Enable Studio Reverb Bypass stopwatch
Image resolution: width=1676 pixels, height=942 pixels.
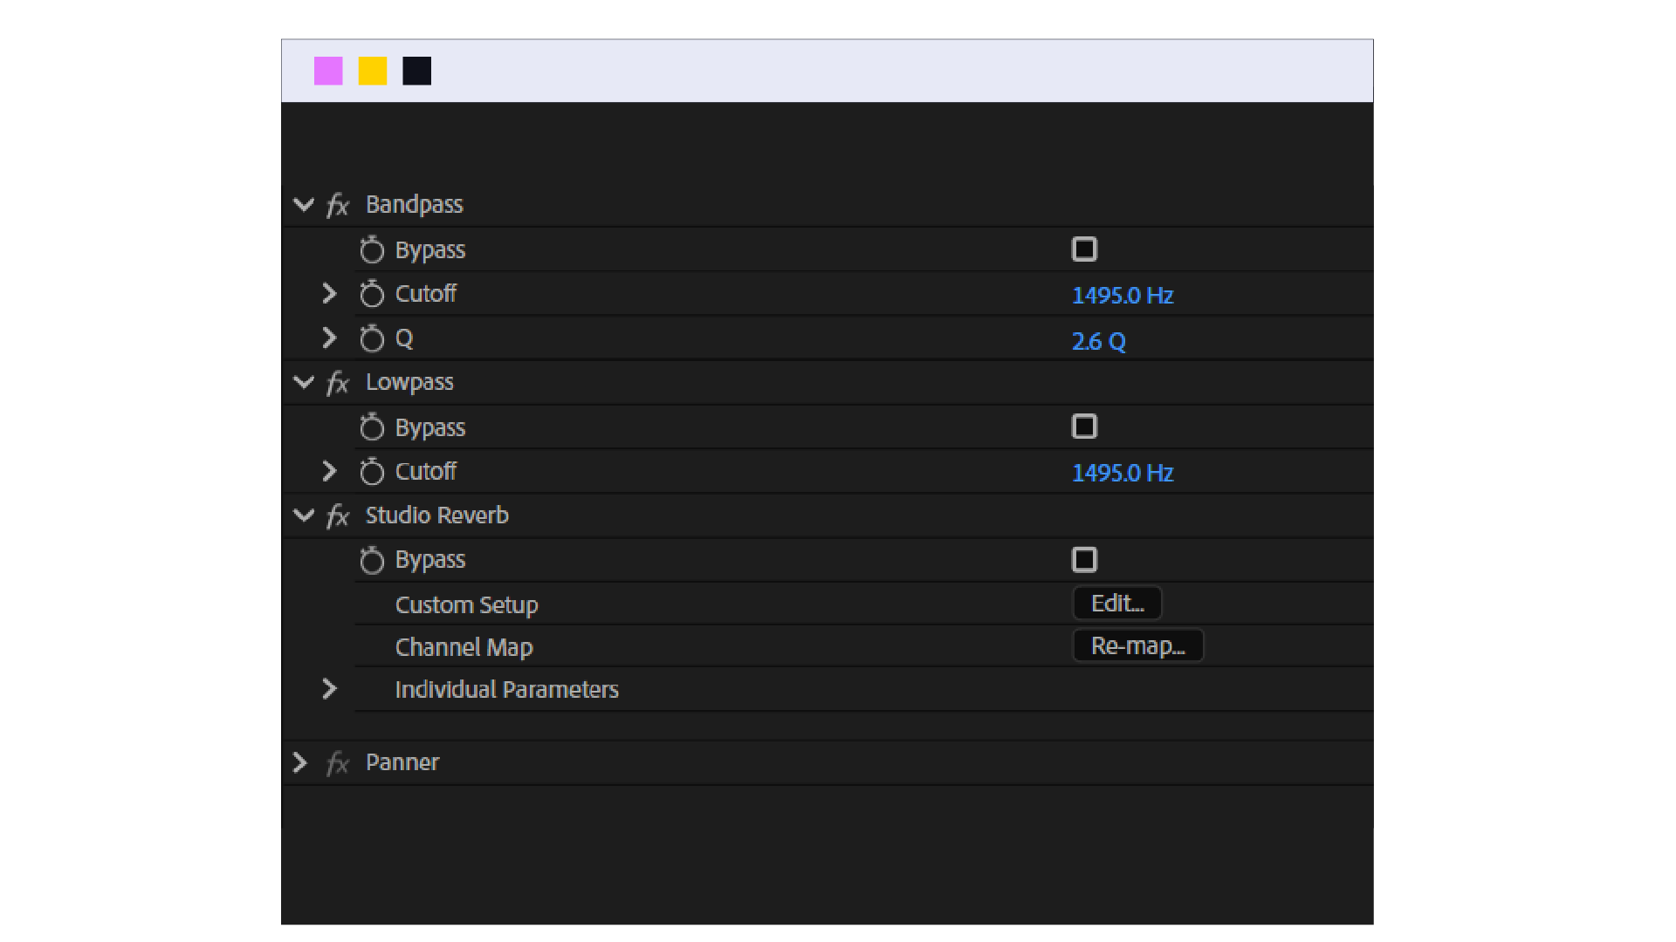click(372, 560)
